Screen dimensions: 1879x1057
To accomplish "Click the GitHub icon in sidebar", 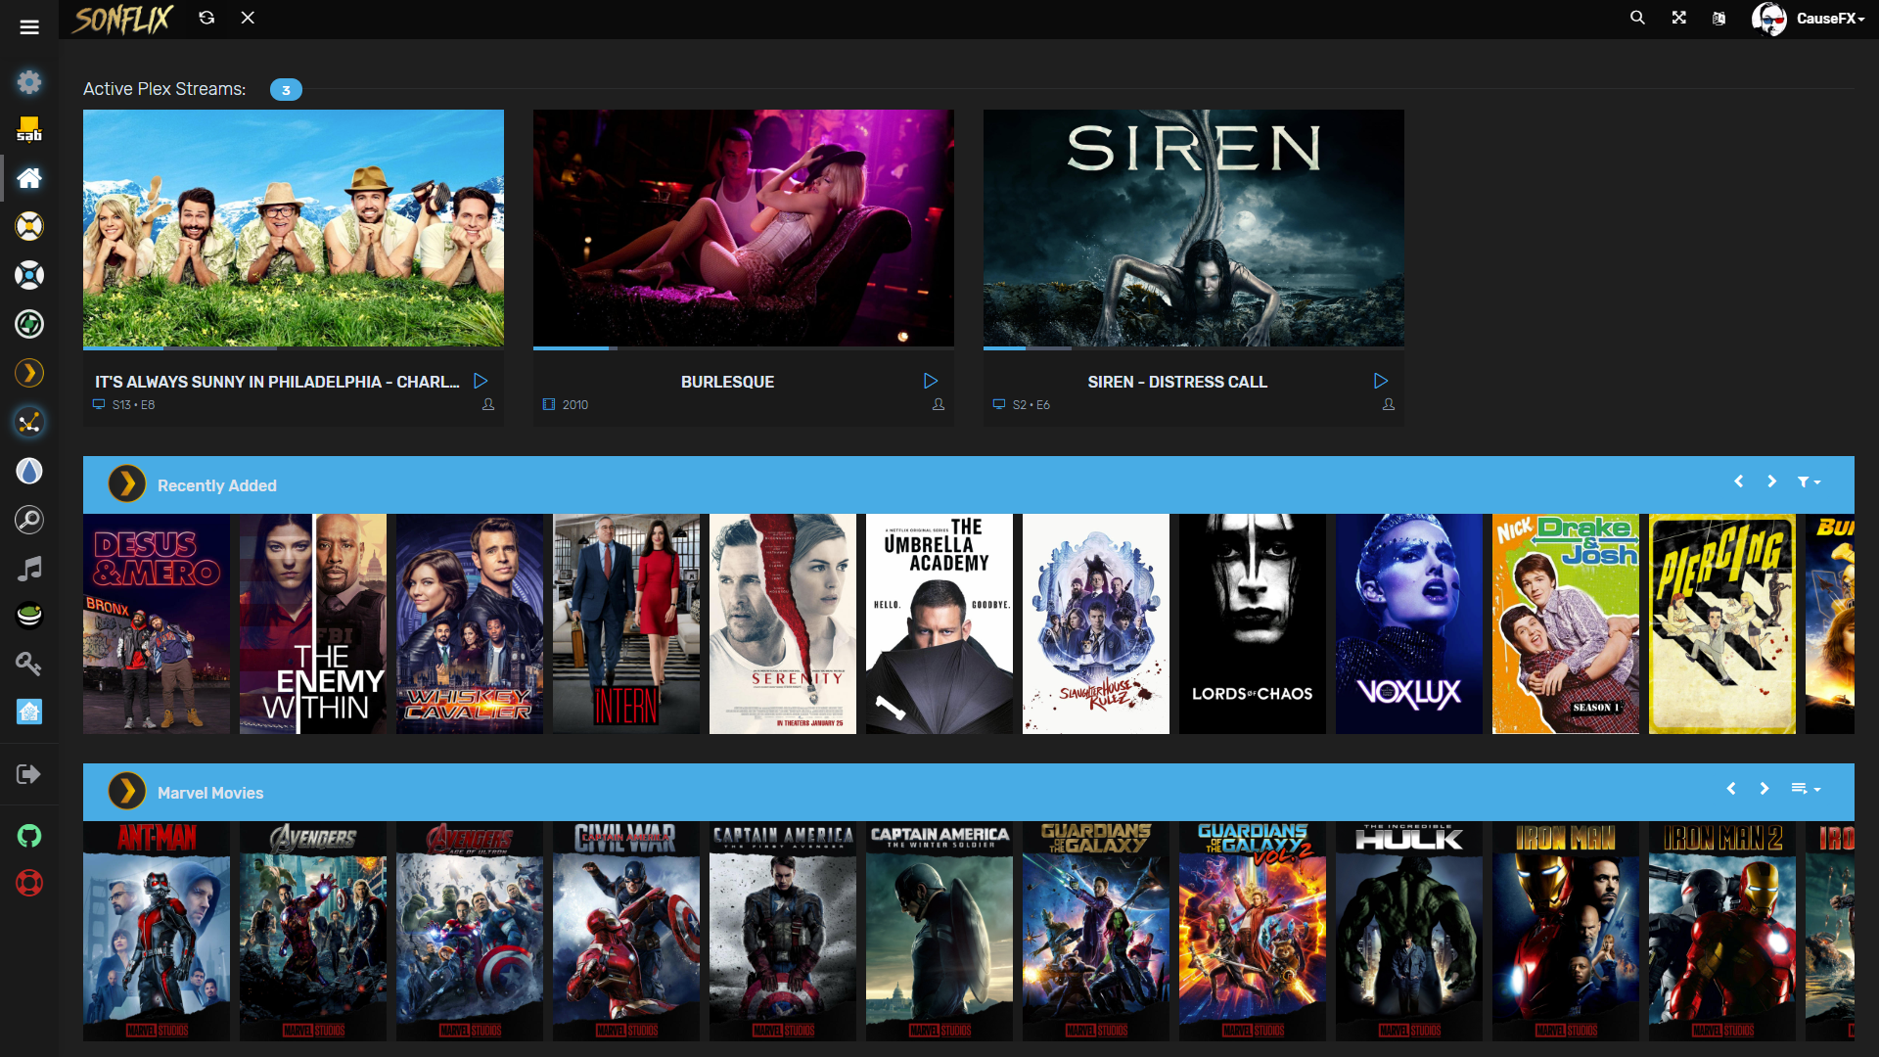I will [29, 836].
